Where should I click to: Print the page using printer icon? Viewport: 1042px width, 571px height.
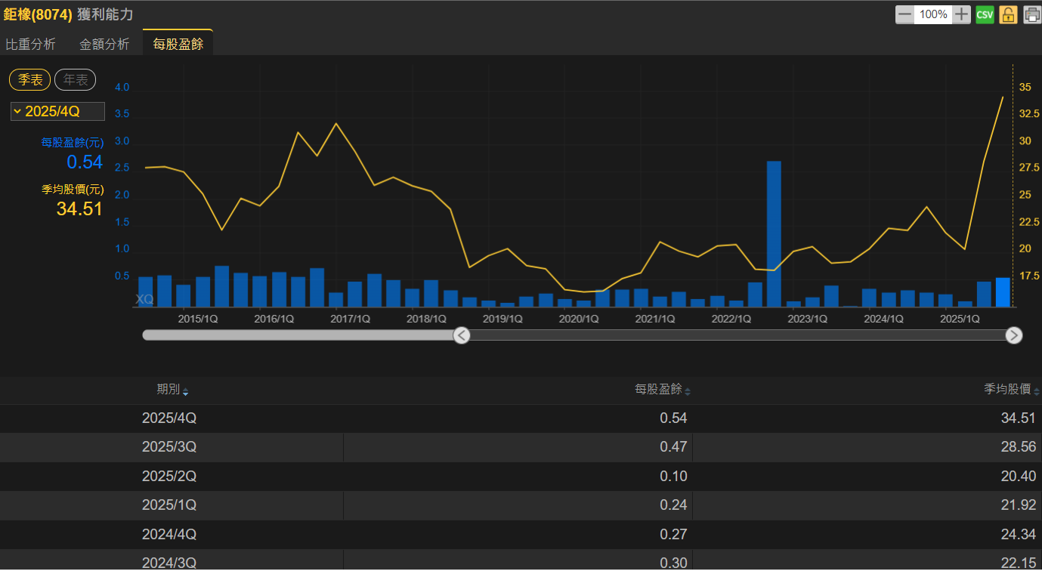(x=1031, y=14)
